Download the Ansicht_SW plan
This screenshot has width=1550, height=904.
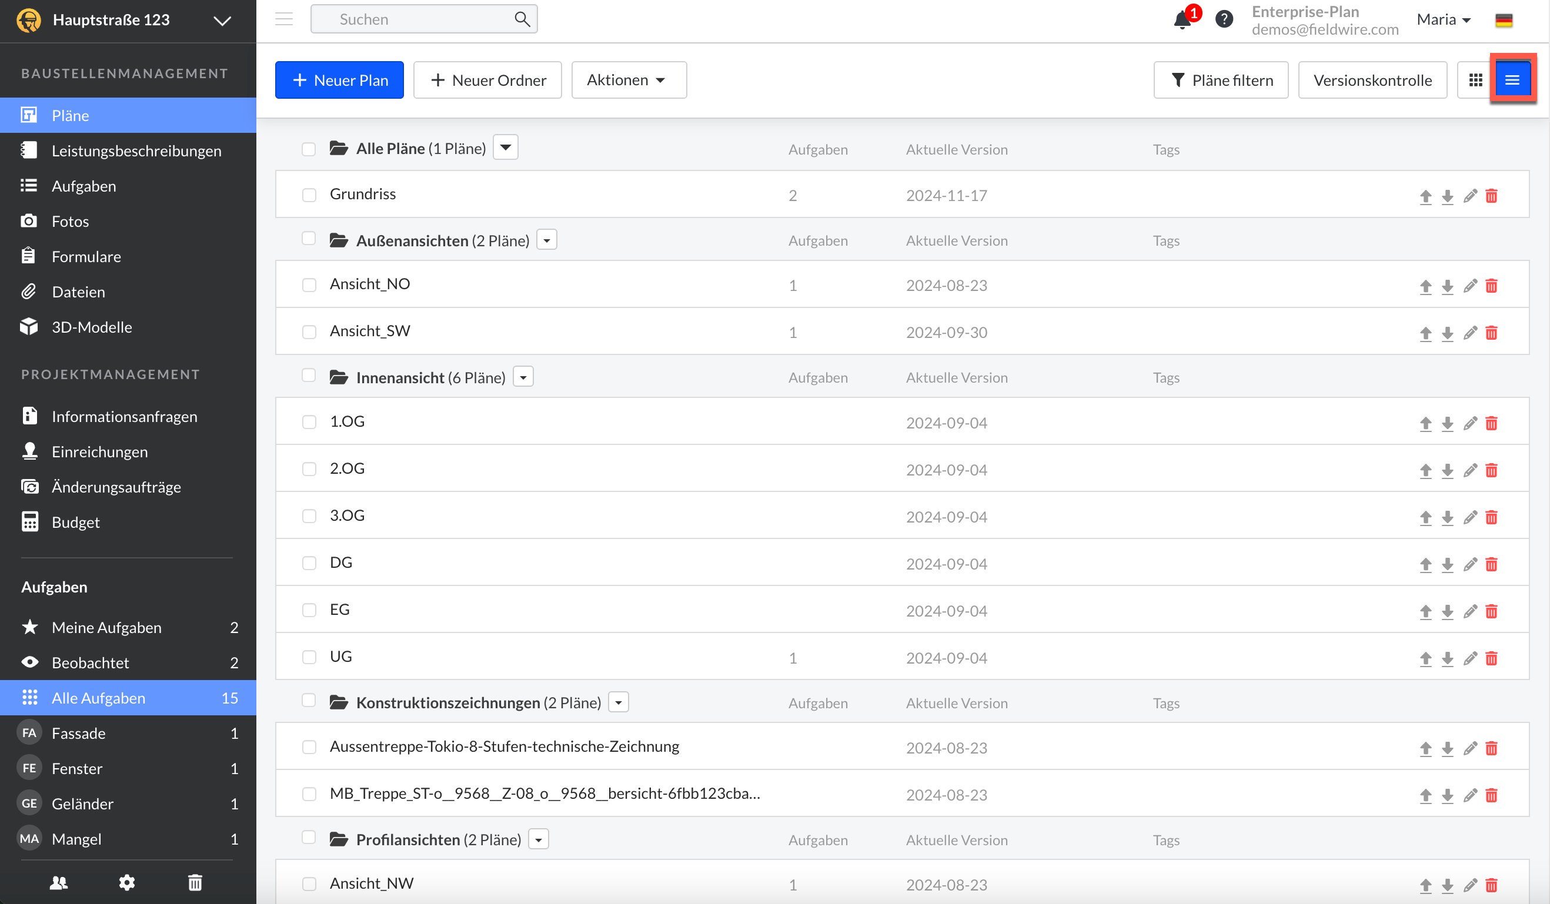pyautogui.click(x=1447, y=333)
